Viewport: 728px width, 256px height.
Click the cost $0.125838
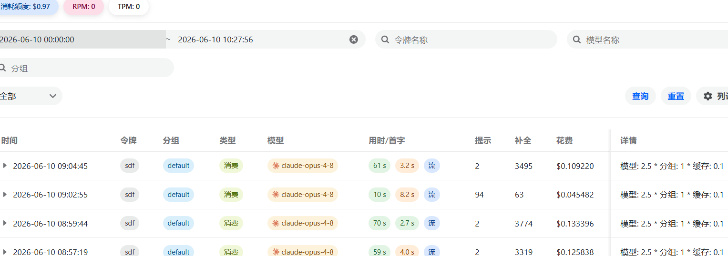coord(575,252)
